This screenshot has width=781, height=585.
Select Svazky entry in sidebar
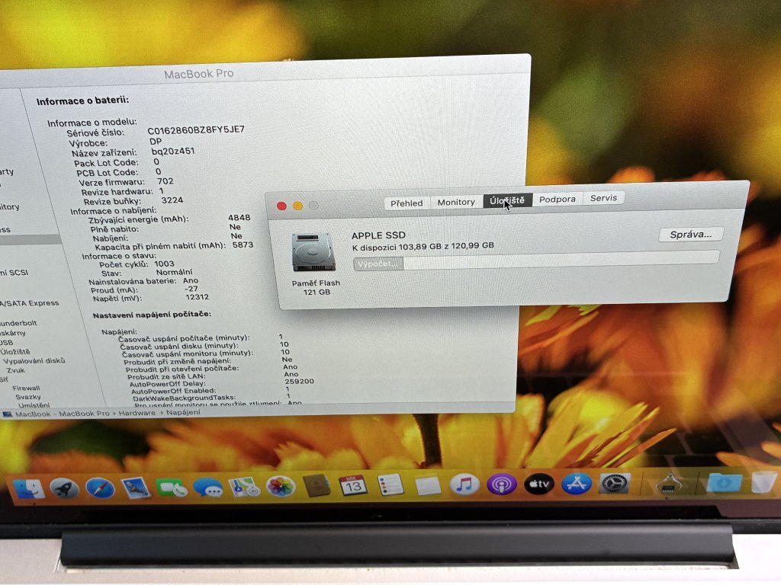pos(28,397)
